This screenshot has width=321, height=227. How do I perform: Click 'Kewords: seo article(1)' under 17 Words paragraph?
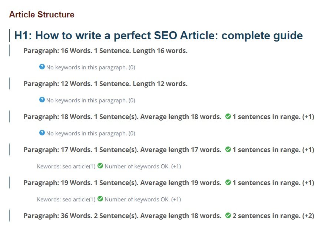point(66,167)
